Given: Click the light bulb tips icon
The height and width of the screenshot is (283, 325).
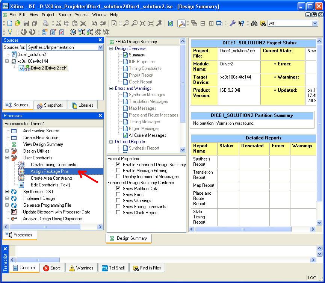Looking at the screenshot, I should pos(10,32).
